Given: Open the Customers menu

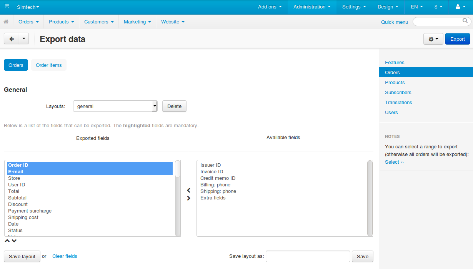Looking at the screenshot, I should [99, 22].
